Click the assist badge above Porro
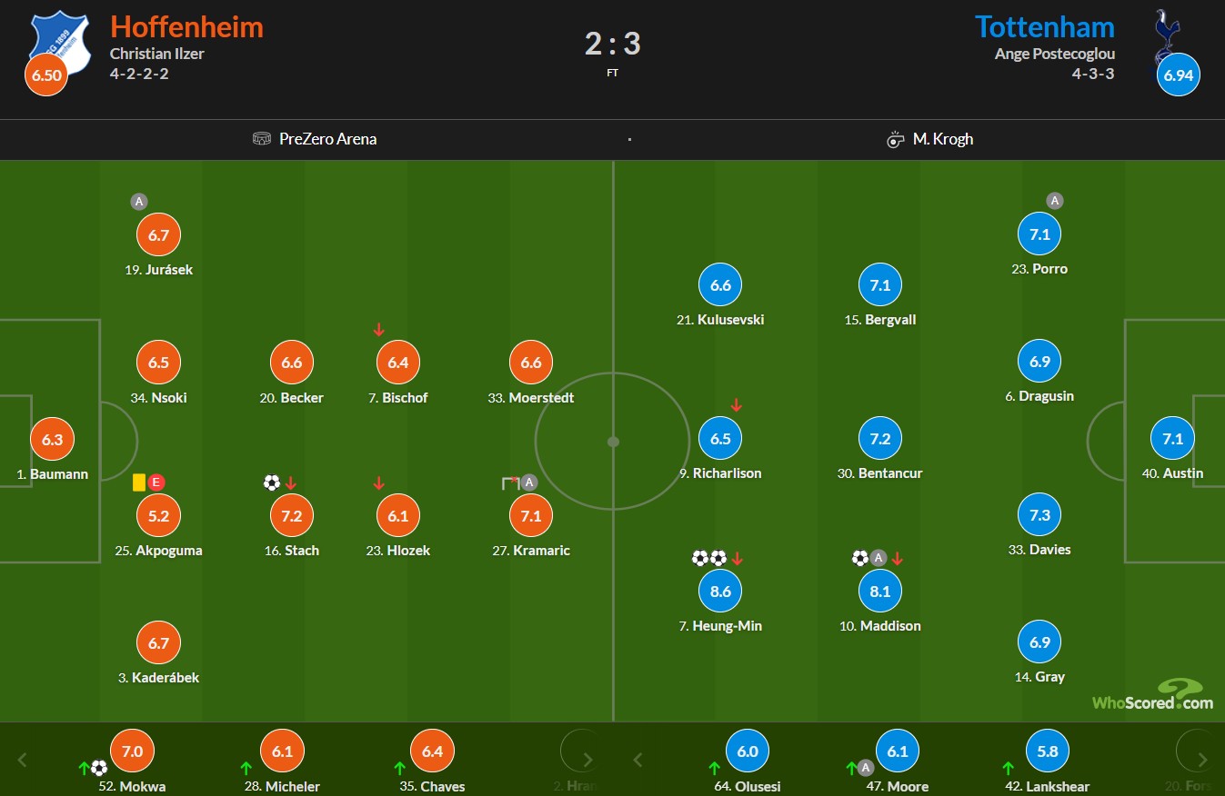Screen dimensions: 1225x796 click(x=1054, y=201)
